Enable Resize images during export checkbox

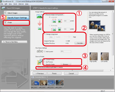[45, 14]
